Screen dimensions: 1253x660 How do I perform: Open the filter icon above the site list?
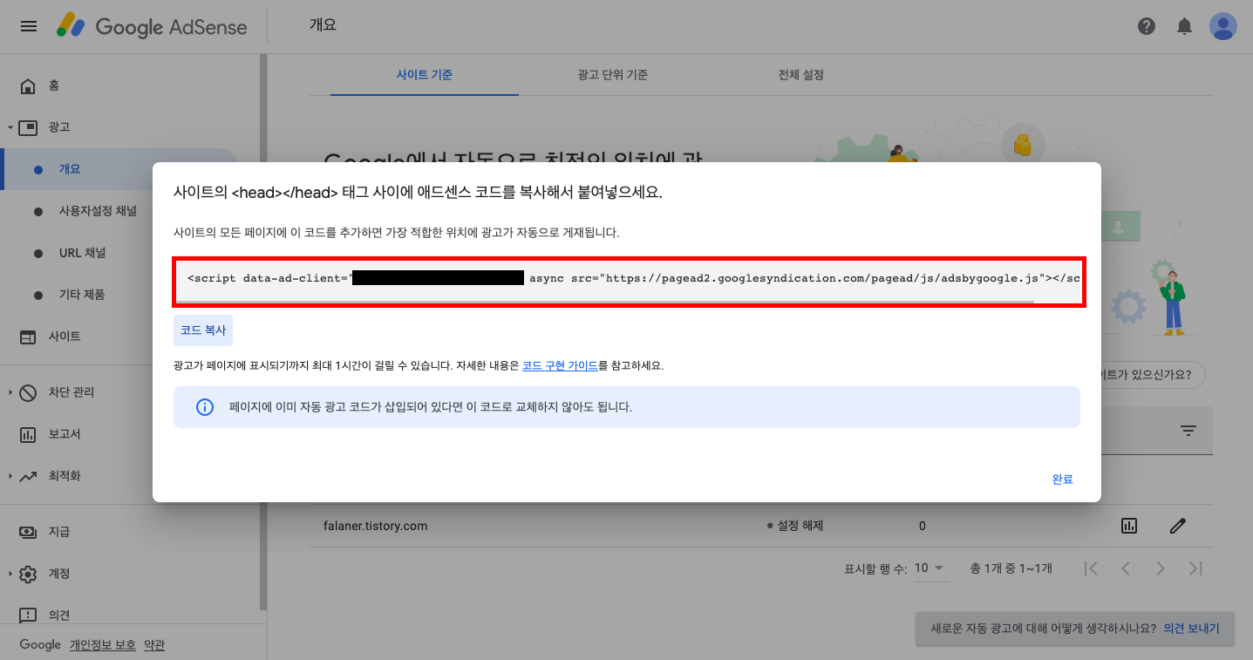(x=1188, y=430)
